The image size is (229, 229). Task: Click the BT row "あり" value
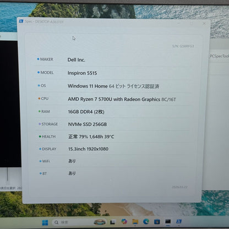72,173
